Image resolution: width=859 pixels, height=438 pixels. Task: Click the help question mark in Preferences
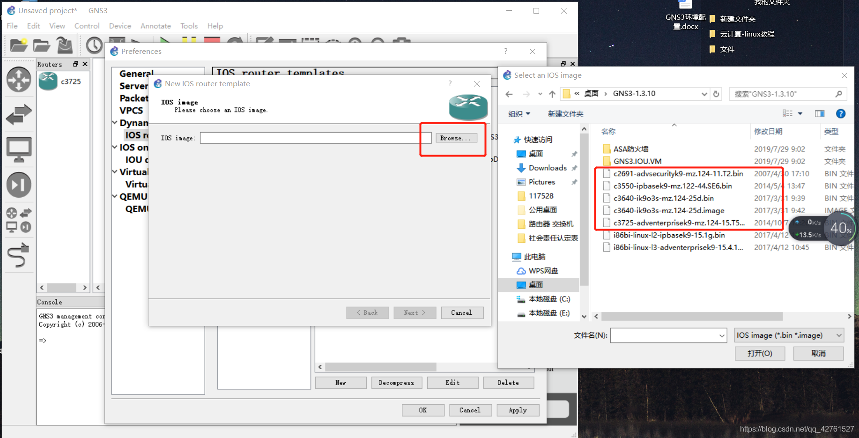[x=505, y=51]
